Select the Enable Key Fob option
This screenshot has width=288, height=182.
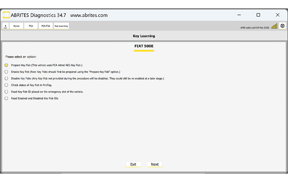[6, 72]
